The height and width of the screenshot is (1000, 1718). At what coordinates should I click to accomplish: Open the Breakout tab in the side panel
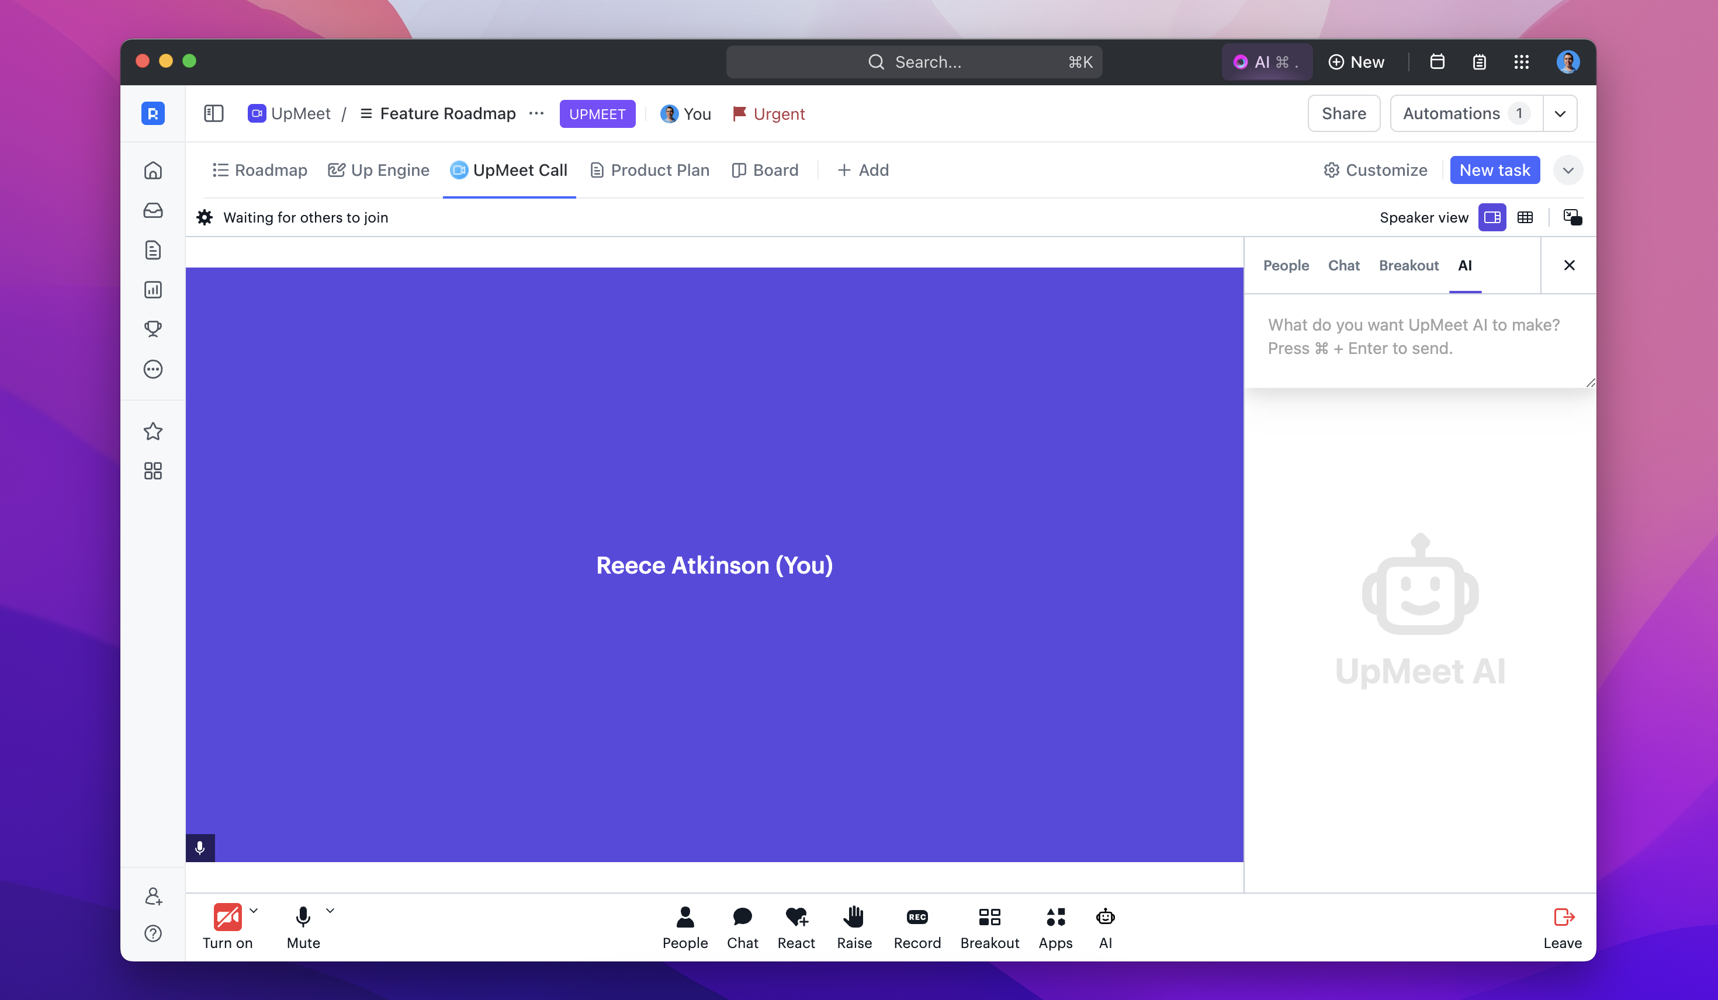tap(1408, 265)
